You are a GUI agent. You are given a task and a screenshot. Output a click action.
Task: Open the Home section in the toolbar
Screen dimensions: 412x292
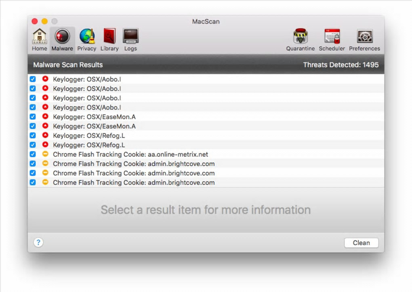[x=40, y=40]
